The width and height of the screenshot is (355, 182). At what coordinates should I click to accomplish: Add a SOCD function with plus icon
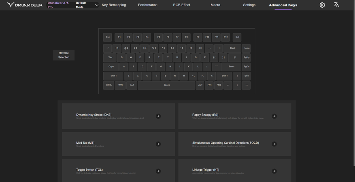pos(274,144)
